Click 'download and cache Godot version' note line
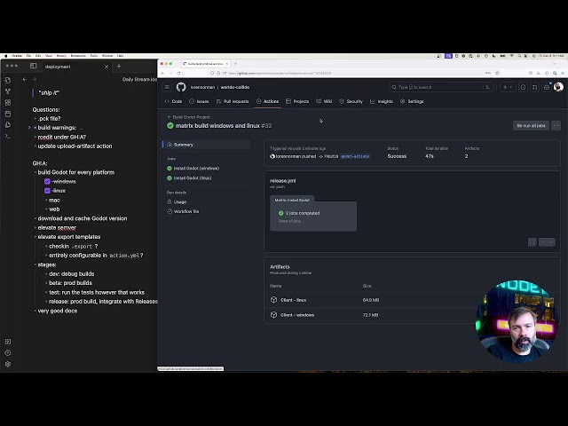The height and width of the screenshot is (426, 568). coord(83,218)
